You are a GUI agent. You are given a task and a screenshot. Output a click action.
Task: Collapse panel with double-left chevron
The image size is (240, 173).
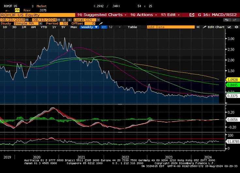(x=198, y=27)
